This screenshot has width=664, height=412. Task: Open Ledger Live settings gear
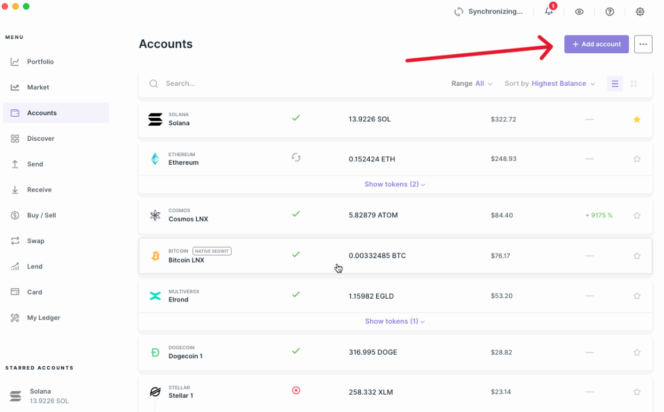pyautogui.click(x=639, y=11)
